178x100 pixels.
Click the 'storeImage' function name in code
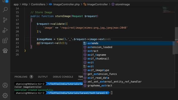[x=63, y=16]
